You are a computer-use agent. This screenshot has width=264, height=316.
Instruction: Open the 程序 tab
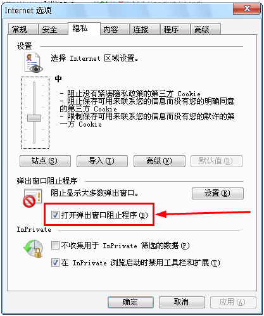175,29
